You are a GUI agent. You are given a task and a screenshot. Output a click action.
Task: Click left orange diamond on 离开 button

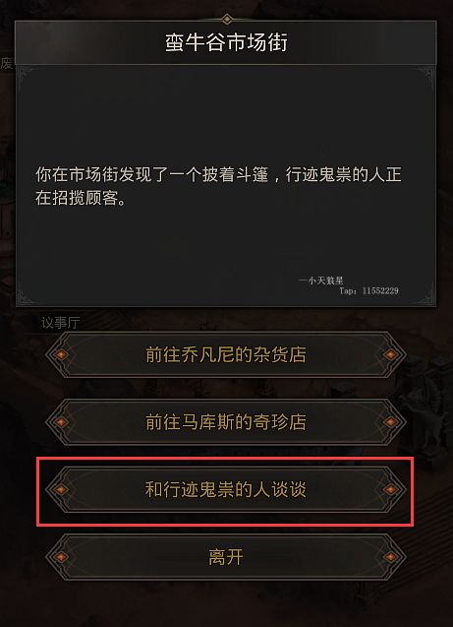[x=61, y=557]
